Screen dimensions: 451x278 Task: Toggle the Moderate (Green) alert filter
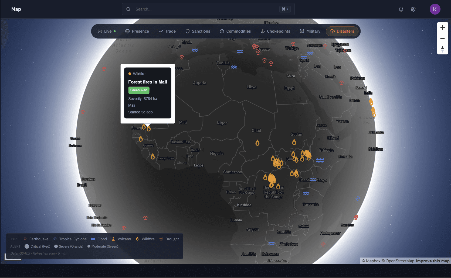(x=89, y=246)
